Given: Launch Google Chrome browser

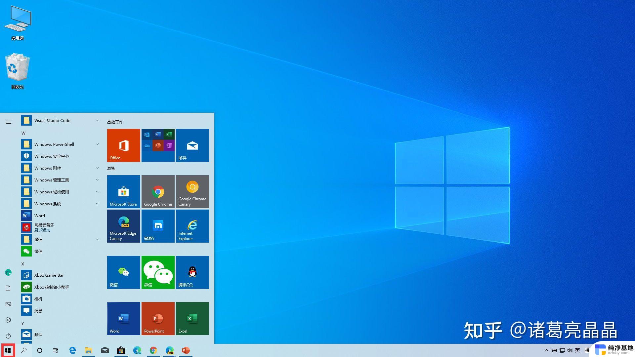Looking at the screenshot, I should click(x=158, y=191).
